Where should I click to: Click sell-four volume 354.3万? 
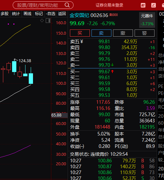coord(129,47)
